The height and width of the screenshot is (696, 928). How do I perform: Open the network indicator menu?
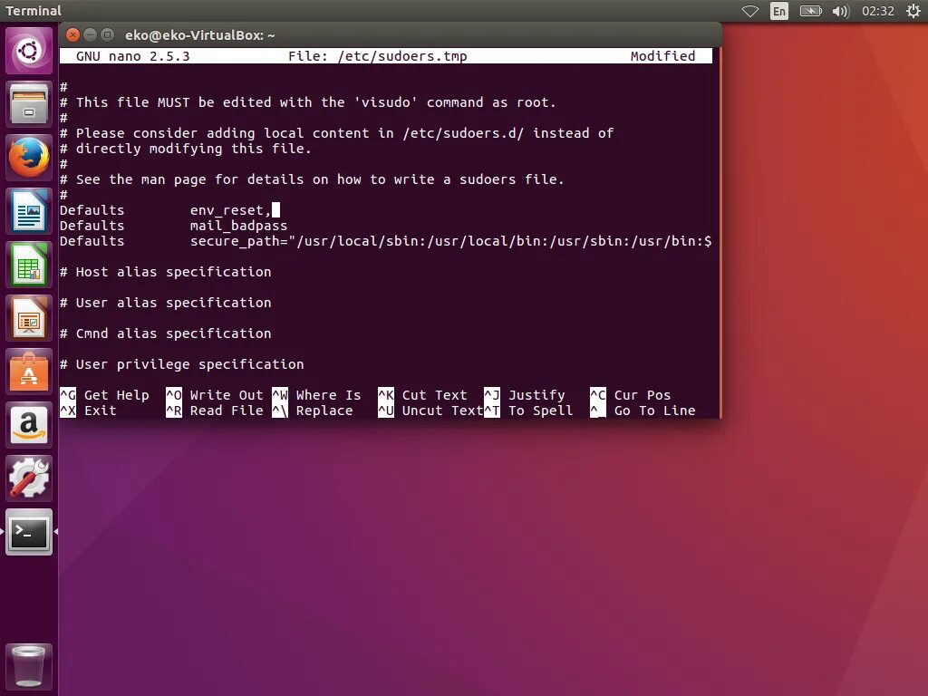[749, 11]
